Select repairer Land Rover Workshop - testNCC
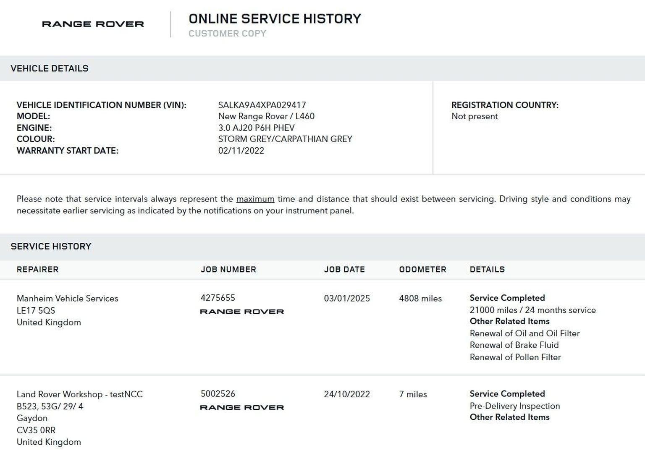The image size is (645, 456). pos(79,394)
